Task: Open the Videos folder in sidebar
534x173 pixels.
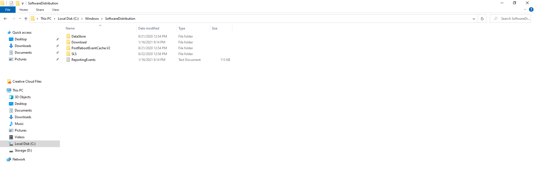Action: [x=19, y=137]
